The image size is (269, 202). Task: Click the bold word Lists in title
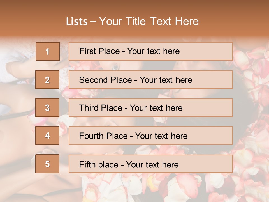[77, 21]
